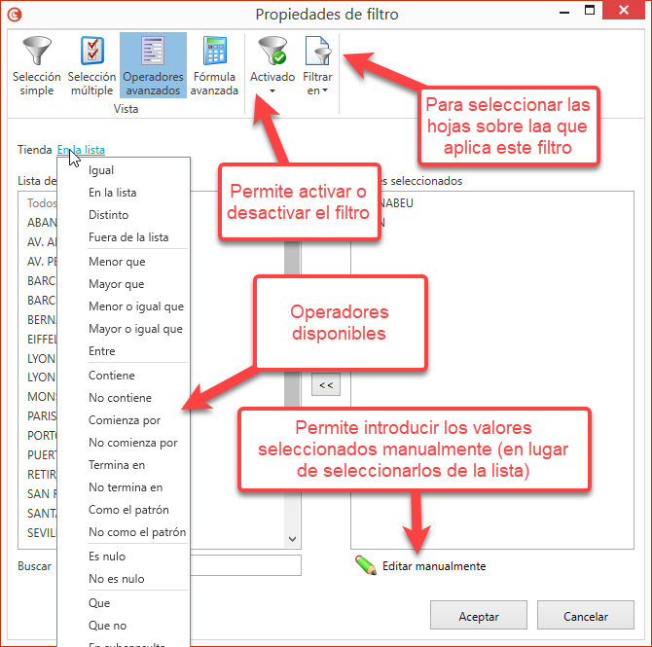The width and height of the screenshot is (652, 647).
Task: Click the Filtrar en sheet icon
Action: (x=318, y=52)
